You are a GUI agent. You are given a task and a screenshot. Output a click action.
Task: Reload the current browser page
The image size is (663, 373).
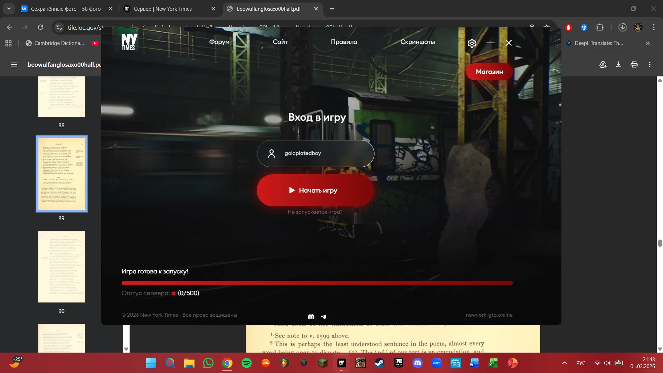click(40, 27)
